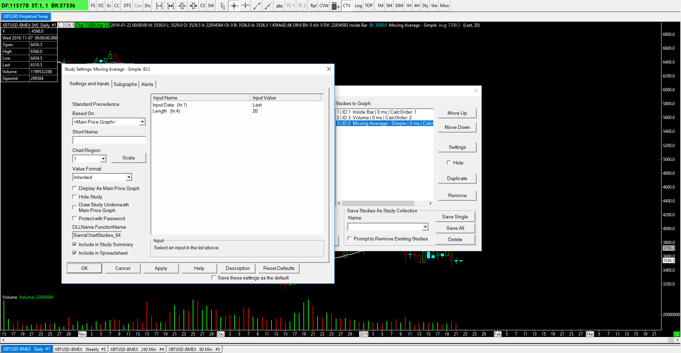Enable Prompt to Remove Existing Studies
Viewport: 681px width, 353px height.
pyautogui.click(x=350, y=239)
